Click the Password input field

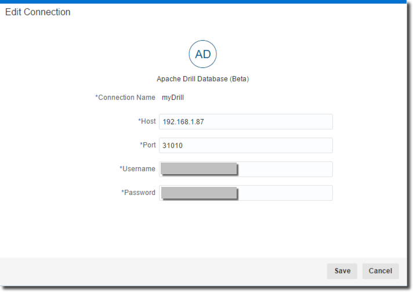tap(246, 193)
